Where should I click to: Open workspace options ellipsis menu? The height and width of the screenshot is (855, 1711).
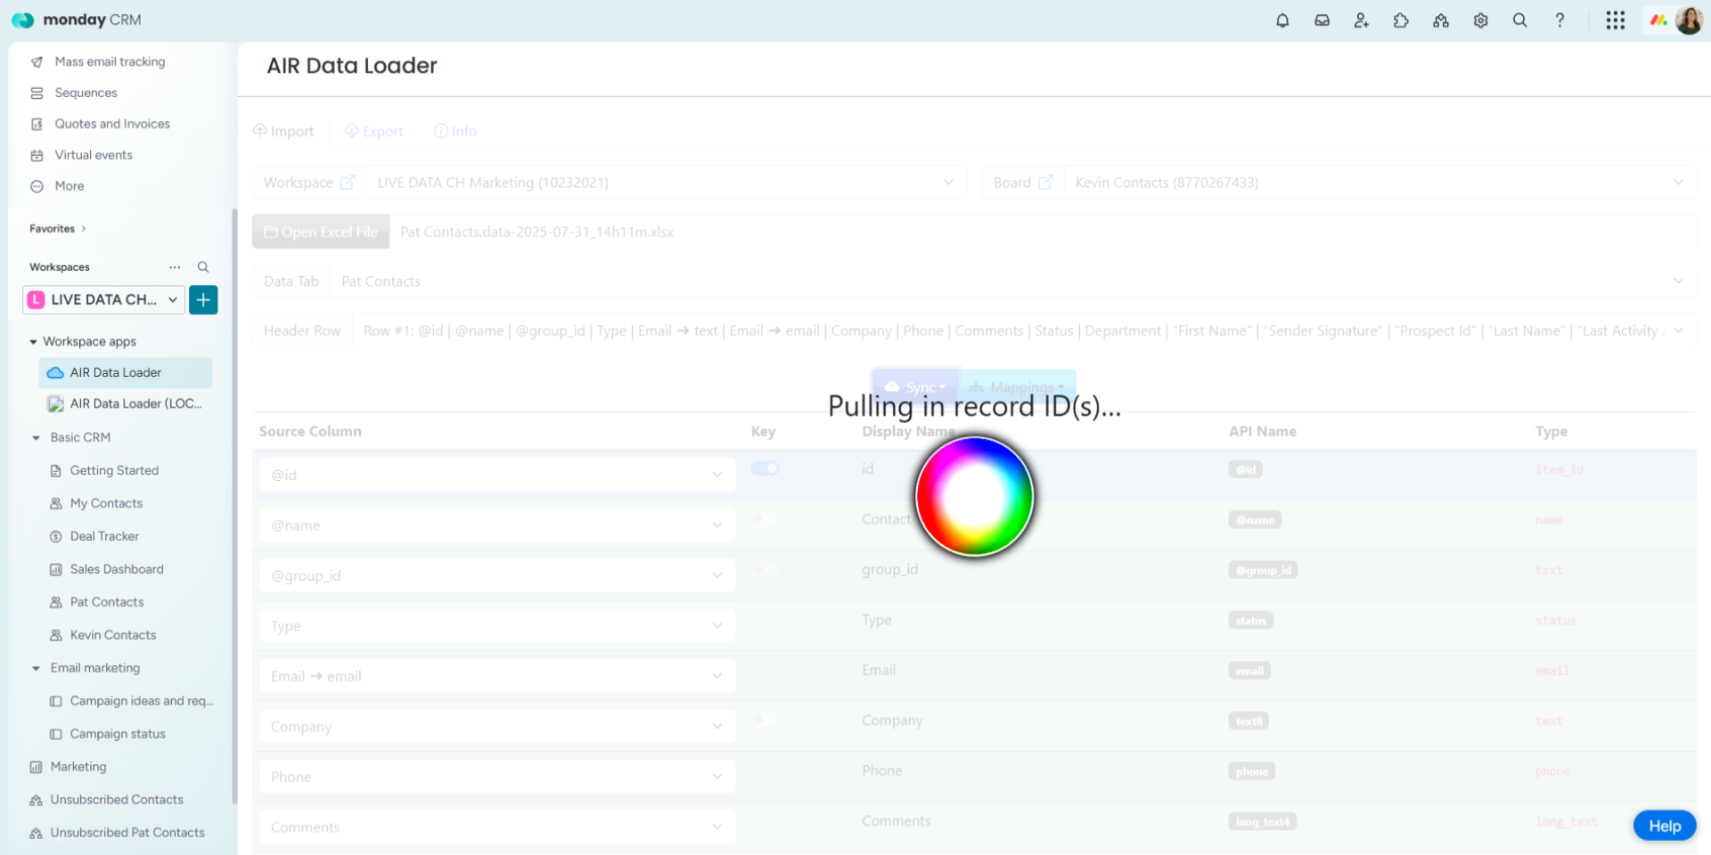tap(175, 267)
